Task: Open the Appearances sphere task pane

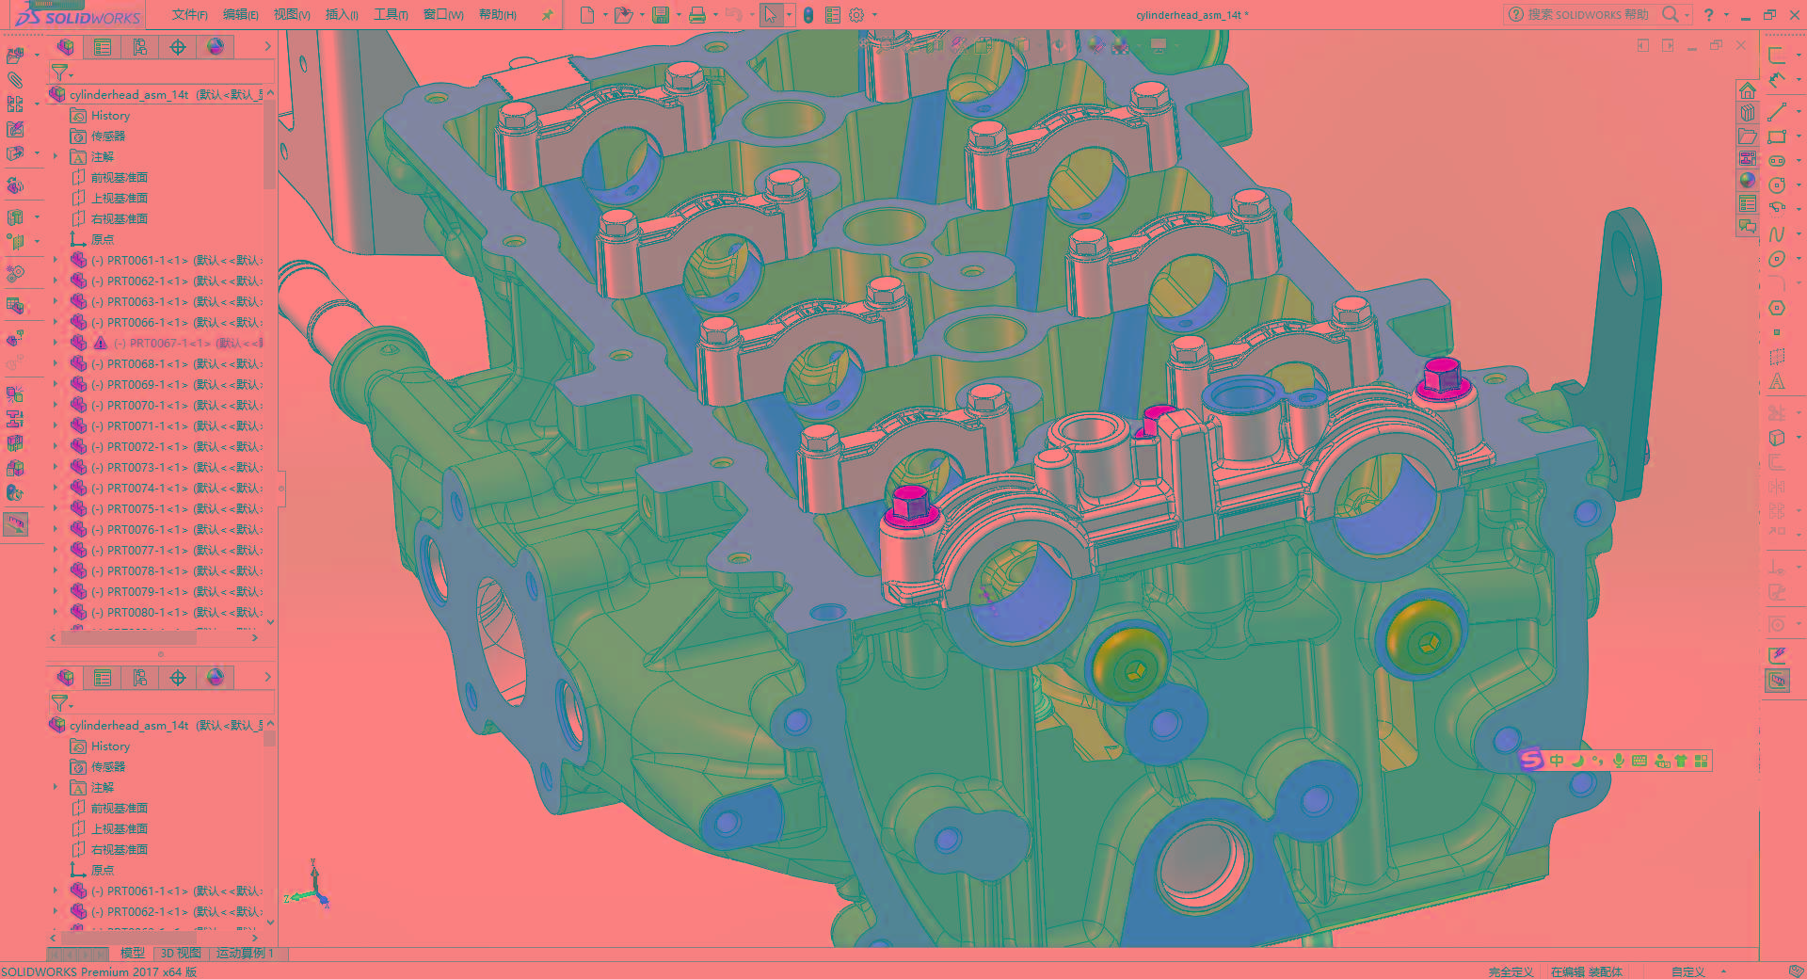Action: pos(1748,181)
